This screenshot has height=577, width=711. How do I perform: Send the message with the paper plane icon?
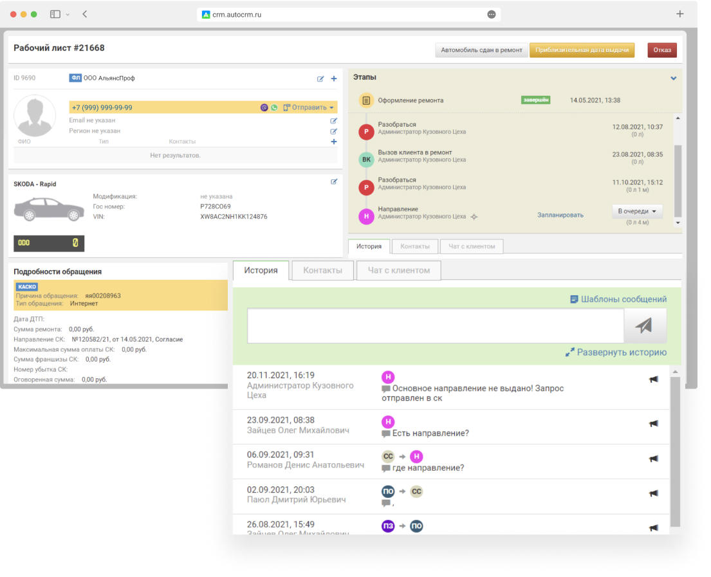pos(645,325)
